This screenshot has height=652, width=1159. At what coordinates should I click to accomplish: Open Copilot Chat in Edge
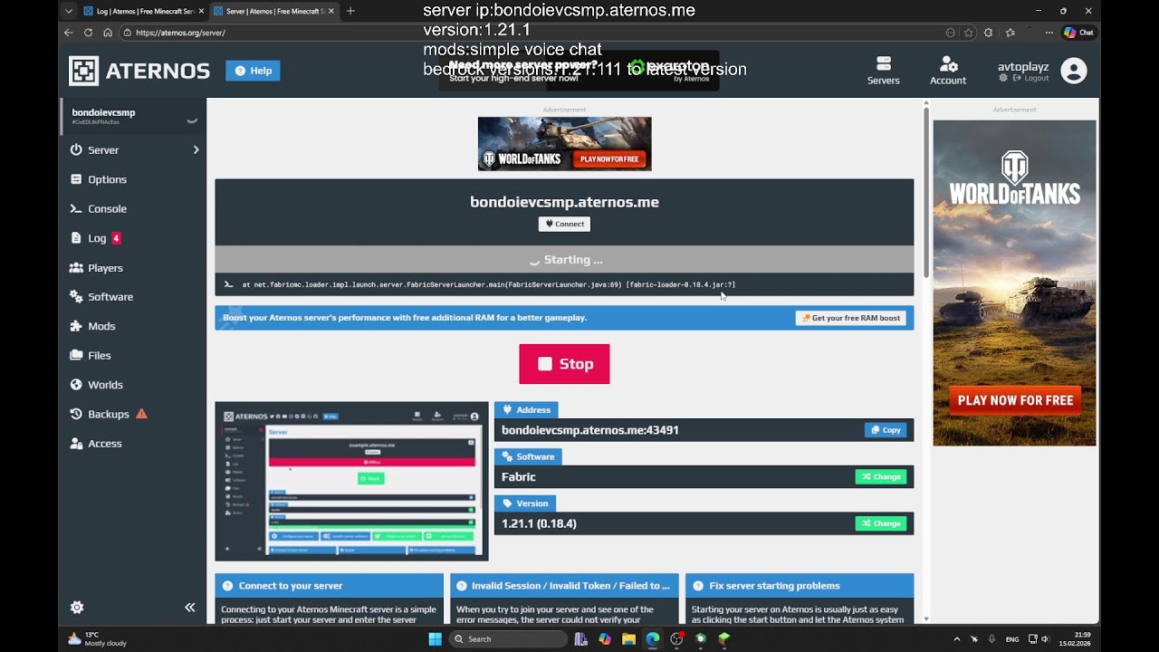(1078, 33)
